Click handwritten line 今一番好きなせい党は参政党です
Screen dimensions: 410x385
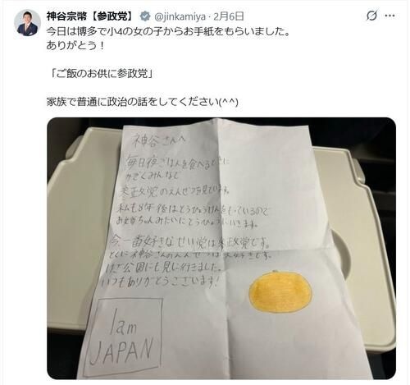[189, 242]
